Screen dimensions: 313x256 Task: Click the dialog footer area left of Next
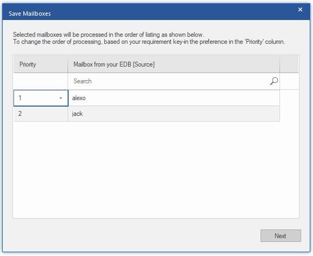[x=132, y=236]
